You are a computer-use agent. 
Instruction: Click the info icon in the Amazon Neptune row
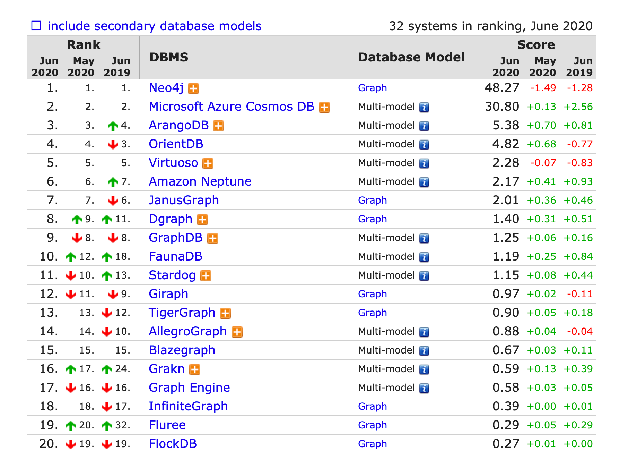pos(424,182)
